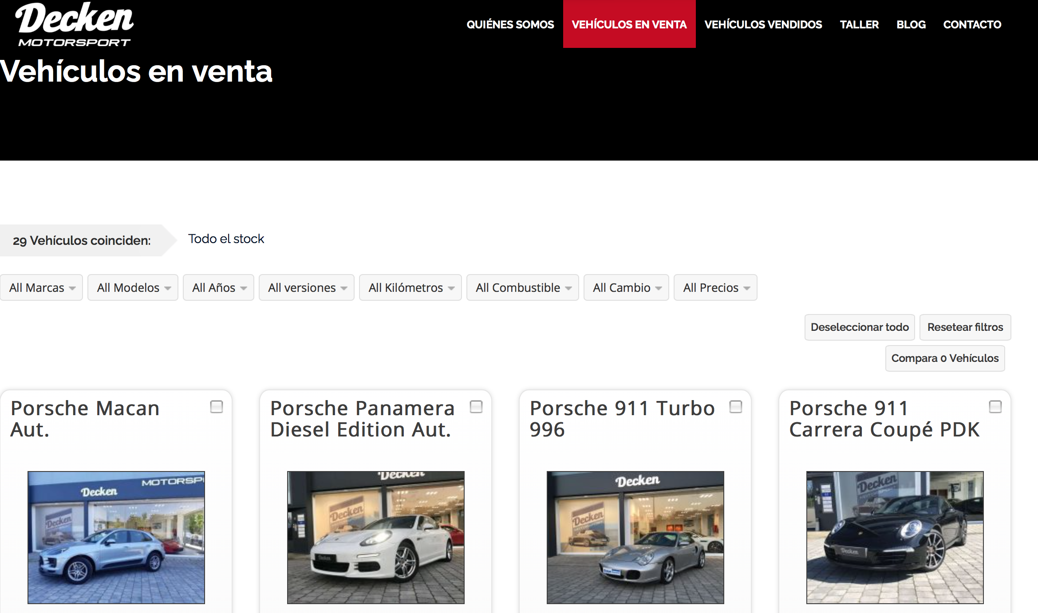The width and height of the screenshot is (1038, 613).
Task: Click the Deseleccionar todo button
Action: click(860, 327)
